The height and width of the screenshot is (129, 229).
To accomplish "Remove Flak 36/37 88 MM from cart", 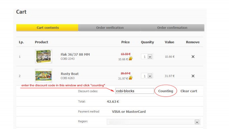I will click(x=193, y=57).
